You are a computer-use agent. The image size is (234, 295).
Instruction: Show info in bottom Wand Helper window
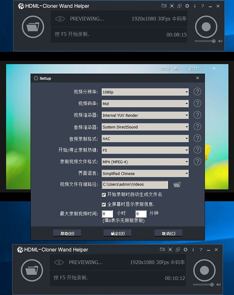tap(193, 249)
